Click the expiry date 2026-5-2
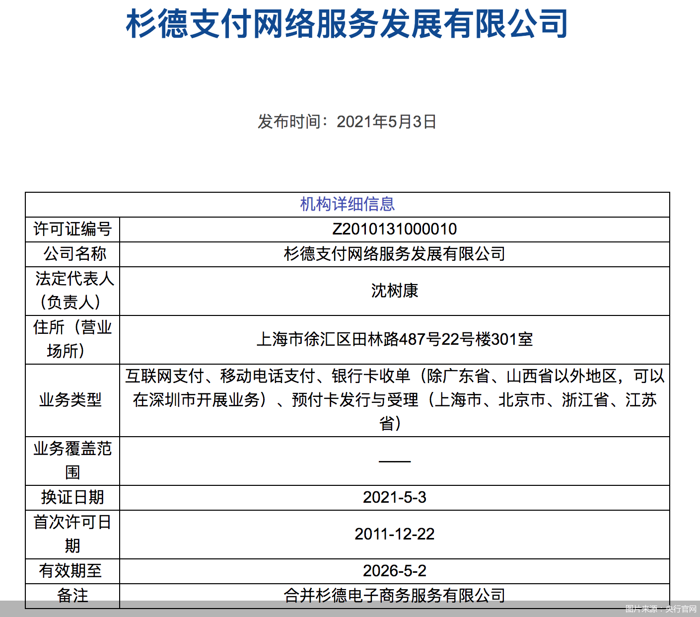Image resolution: width=700 pixels, height=617 pixels. point(394,571)
